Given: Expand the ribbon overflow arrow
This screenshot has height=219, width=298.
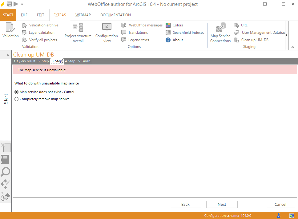Looking at the screenshot, I should [x=287, y=35].
